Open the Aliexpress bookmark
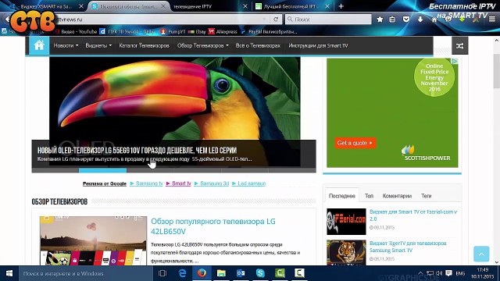 click(223, 31)
